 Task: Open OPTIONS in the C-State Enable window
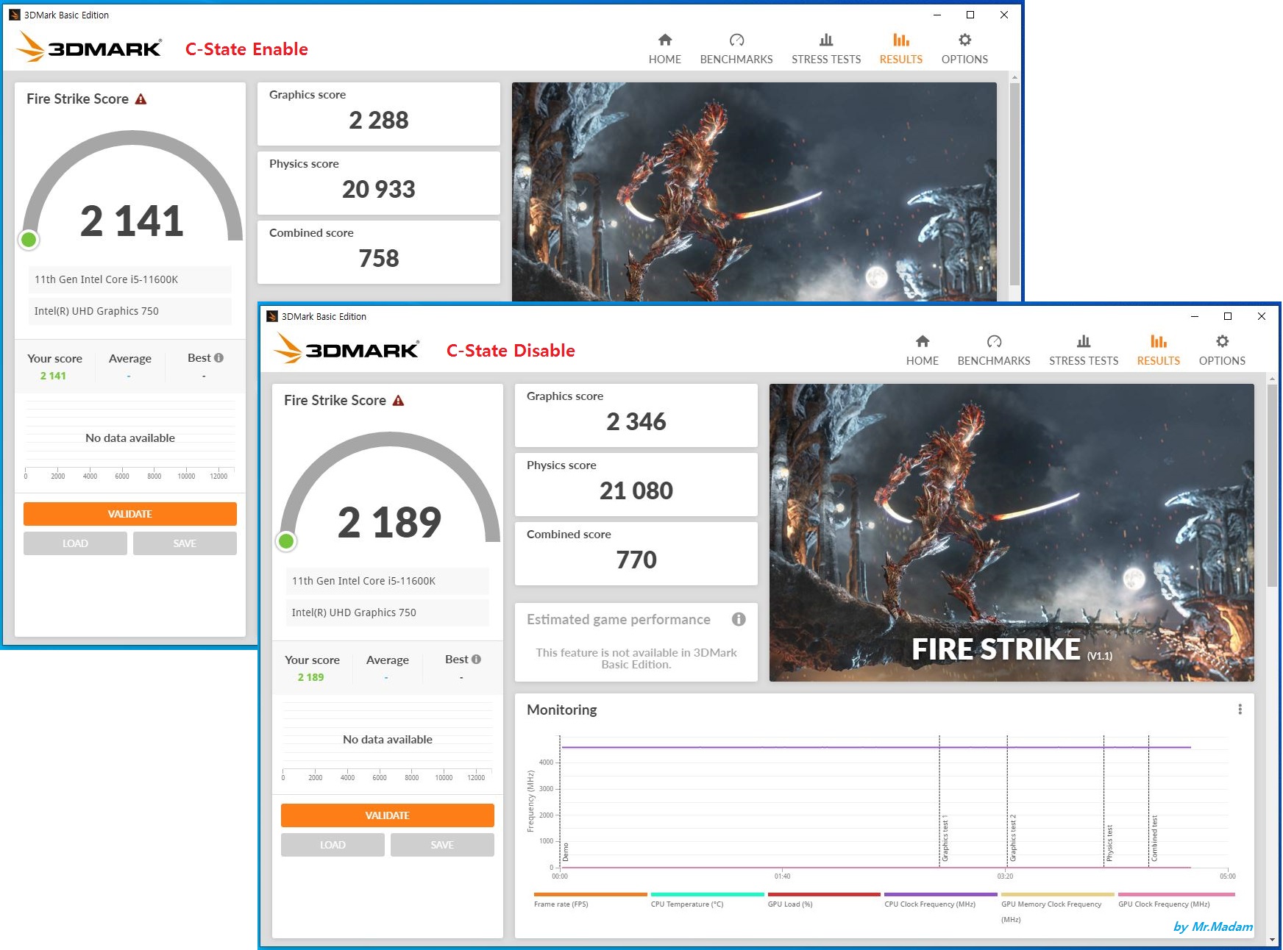click(x=964, y=49)
